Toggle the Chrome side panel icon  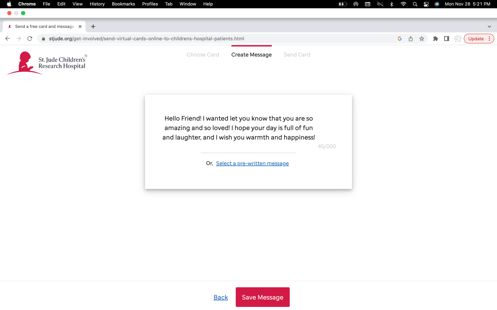pyautogui.click(x=447, y=39)
